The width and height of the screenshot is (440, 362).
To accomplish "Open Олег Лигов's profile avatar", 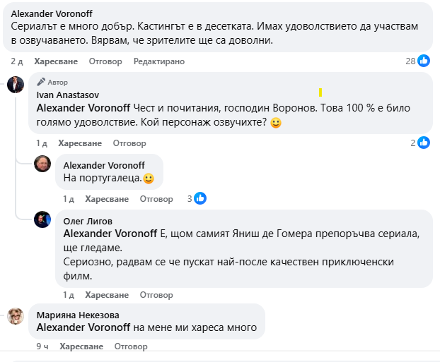I will point(42,219).
